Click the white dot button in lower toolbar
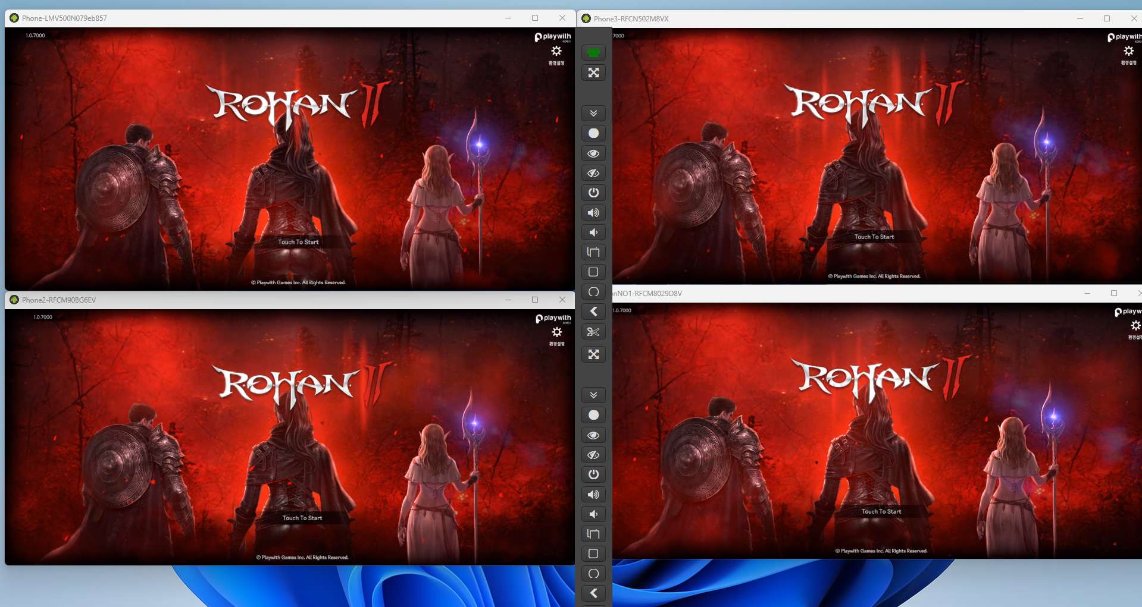The height and width of the screenshot is (607, 1142). click(593, 415)
